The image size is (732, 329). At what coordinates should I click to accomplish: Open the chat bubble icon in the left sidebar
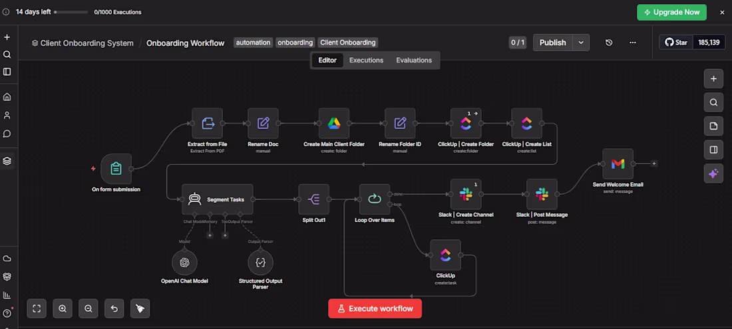coord(7,134)
